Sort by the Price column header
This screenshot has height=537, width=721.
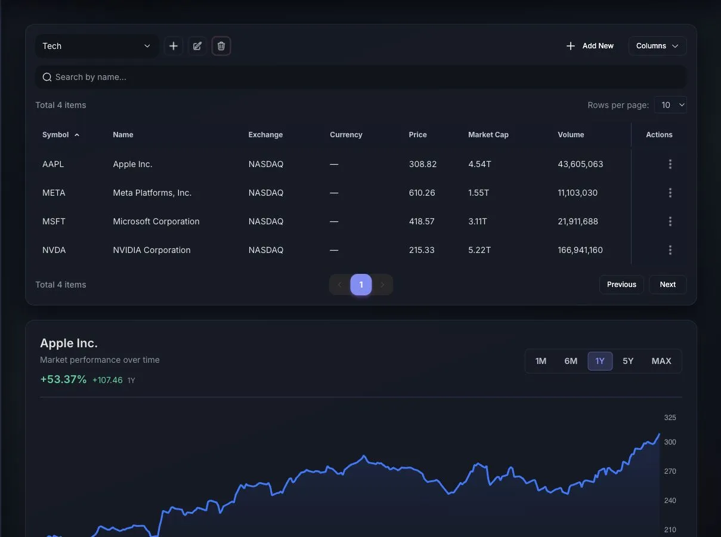(x=417, y=135)
